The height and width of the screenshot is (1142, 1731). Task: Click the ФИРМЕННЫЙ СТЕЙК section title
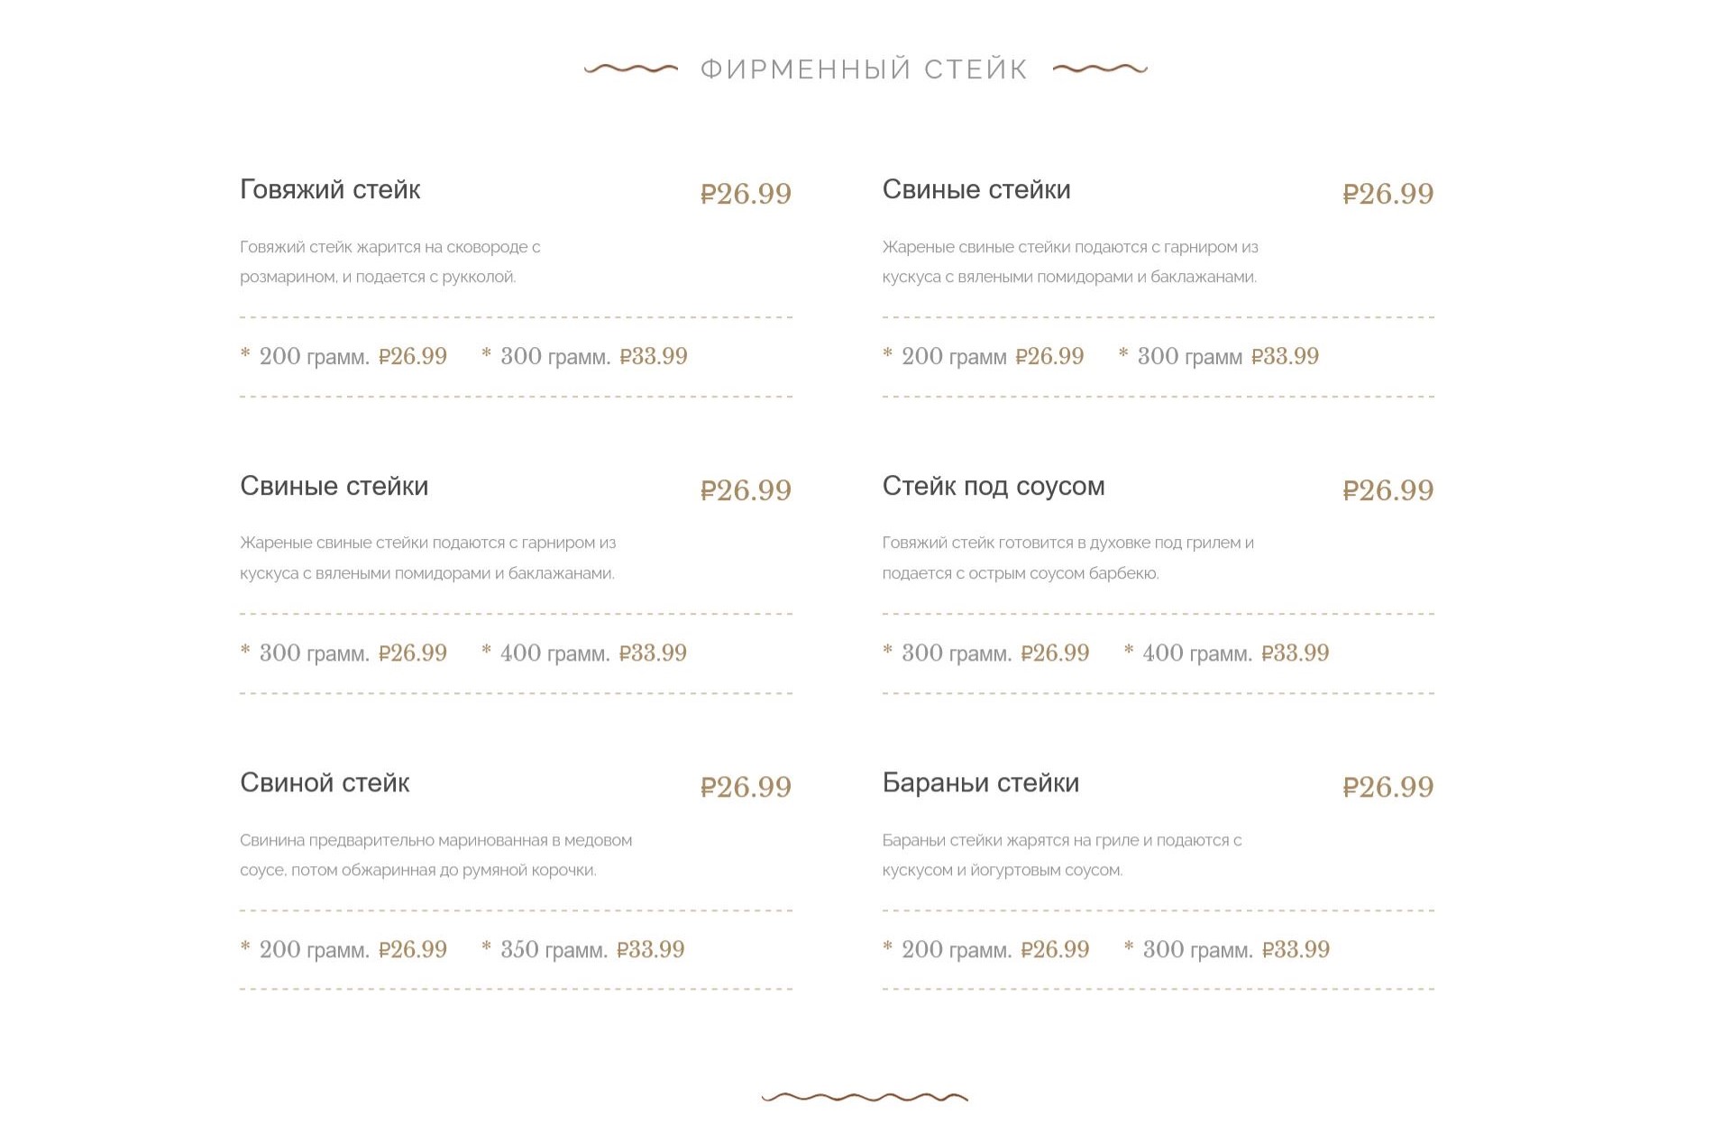[865, 69]
